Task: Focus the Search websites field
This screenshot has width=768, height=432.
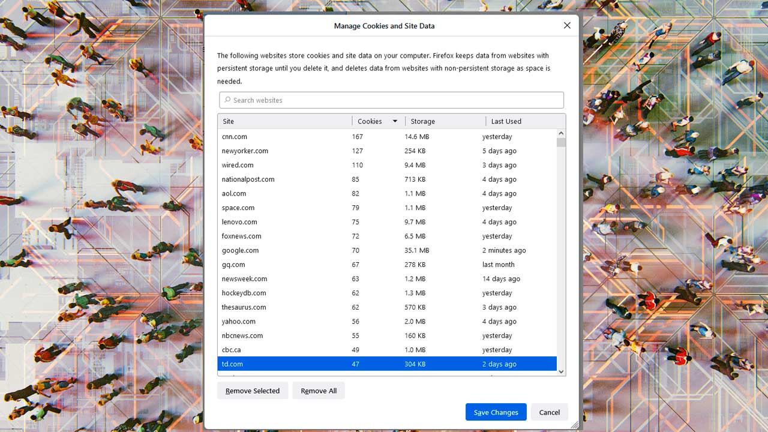Action: [391, 100]
